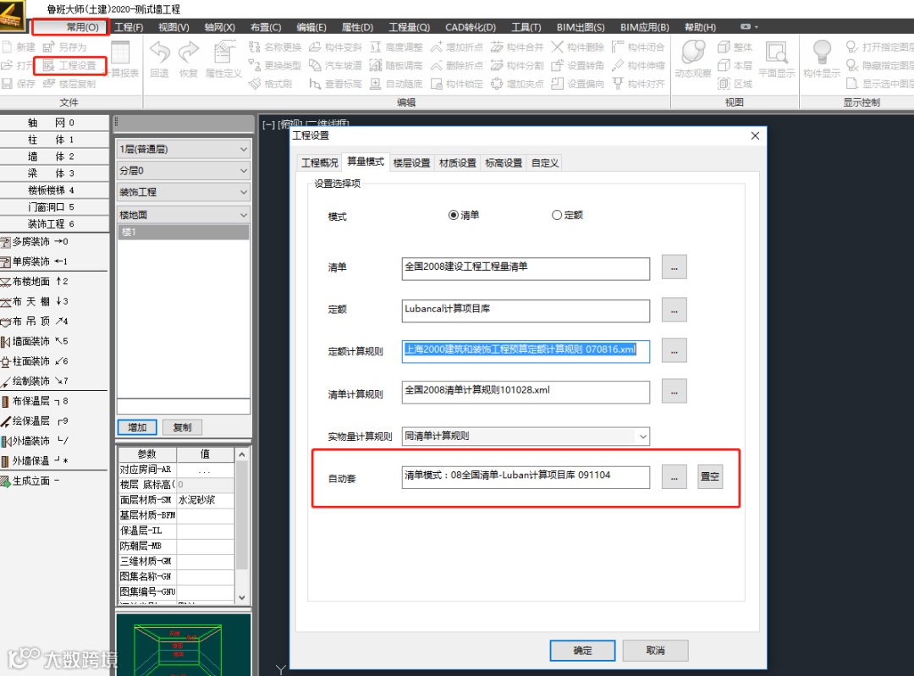
Task: Open the 工程(F) menu
Action: coord(129,27)
